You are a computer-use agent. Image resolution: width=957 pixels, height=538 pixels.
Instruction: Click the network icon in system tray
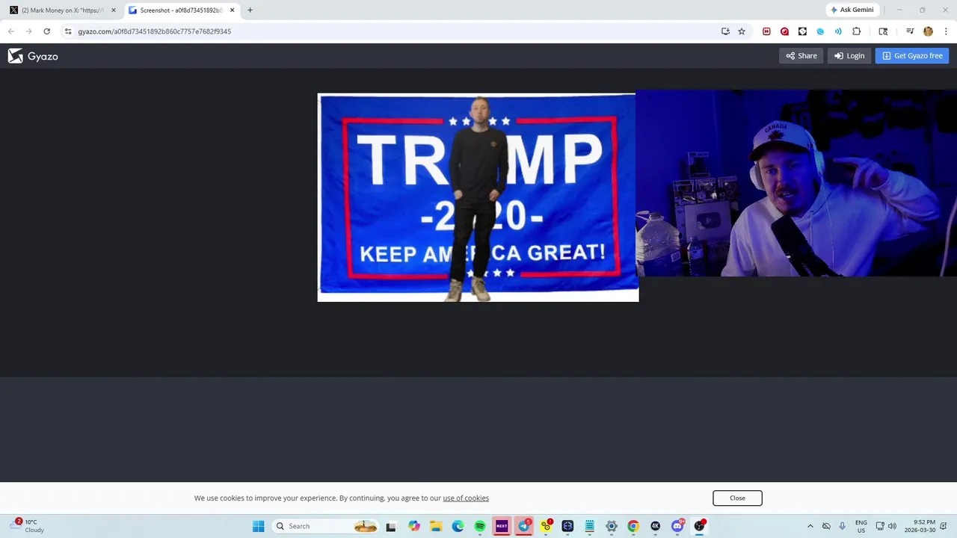click(880, 526)
